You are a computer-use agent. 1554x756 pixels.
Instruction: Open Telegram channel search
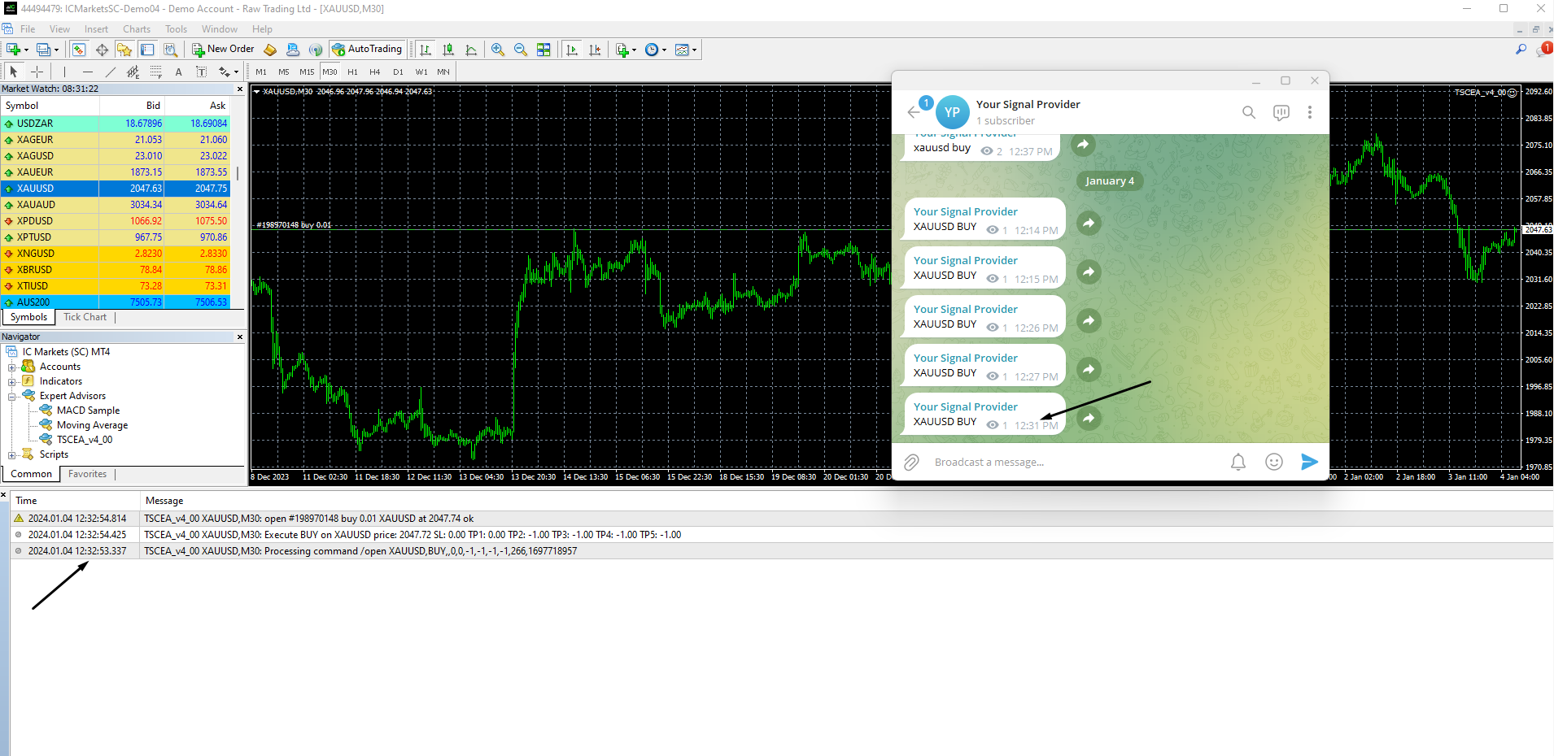(x=1248, y=112)
